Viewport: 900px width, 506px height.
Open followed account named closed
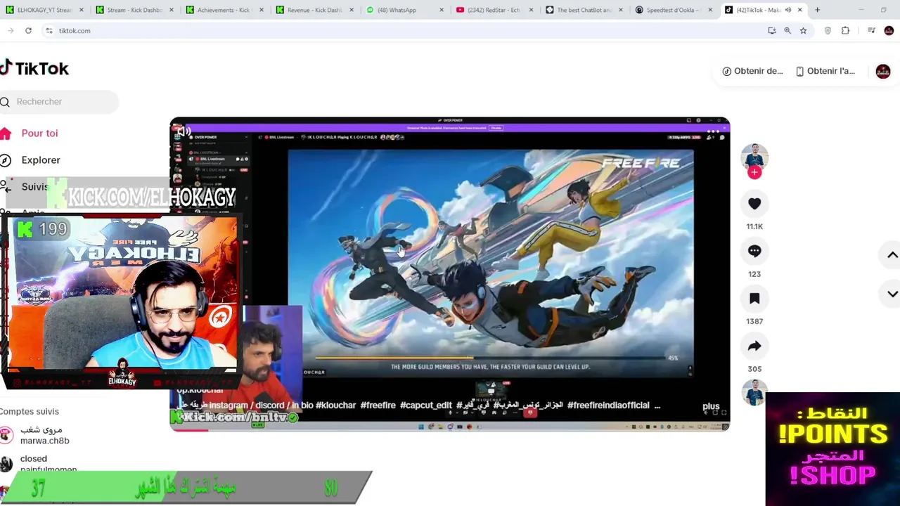coord(39,463)
